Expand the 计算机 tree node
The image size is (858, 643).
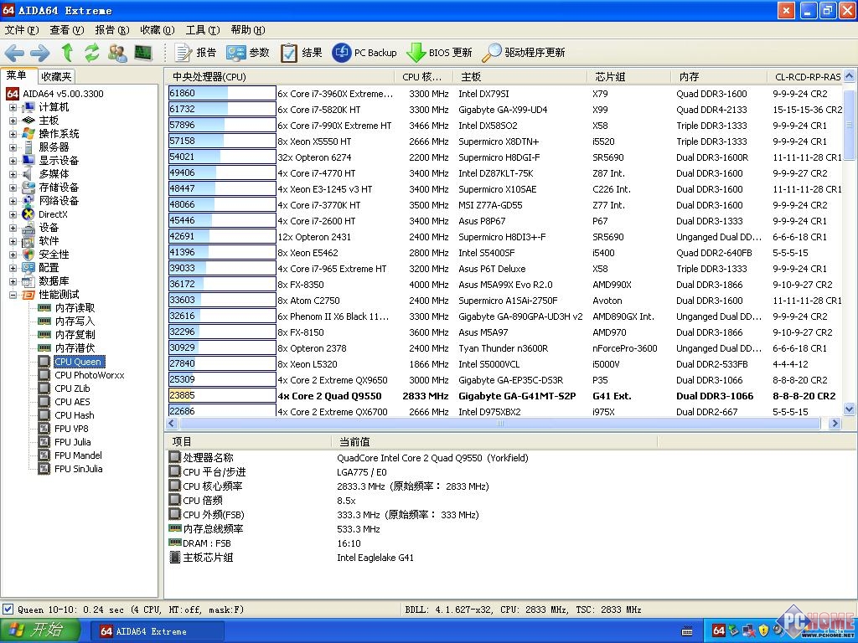tap(13, 107)
